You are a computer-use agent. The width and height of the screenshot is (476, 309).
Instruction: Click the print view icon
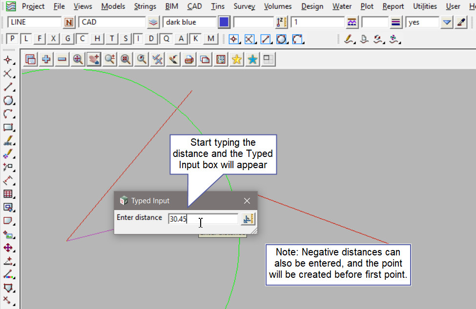coord(189,59)
